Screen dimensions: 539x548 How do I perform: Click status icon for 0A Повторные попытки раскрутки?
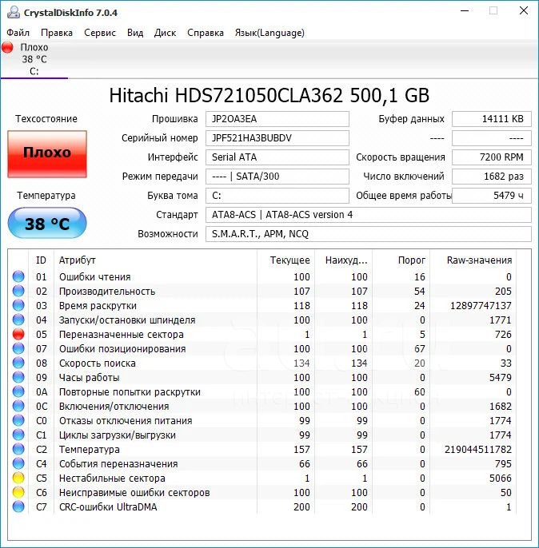[18, 391]
